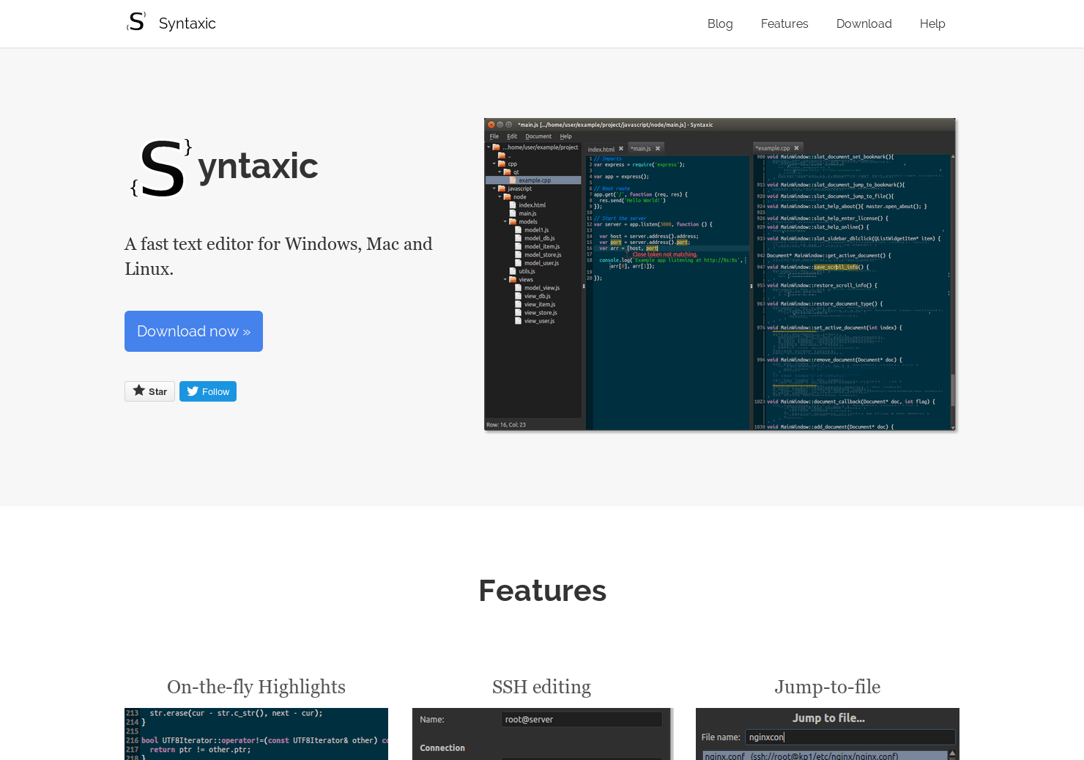Click the star icon on the GitHub Star button
This screenshot has width=1084, height=760.
(138, 391)
